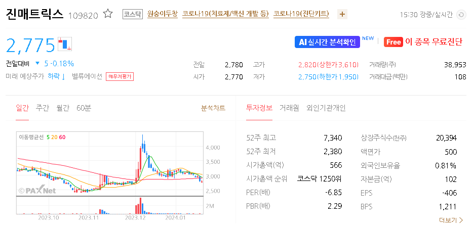Click the current price 2,775
Image resolution: width=473 pixels, height=228 pixels.
click(30, 45)
